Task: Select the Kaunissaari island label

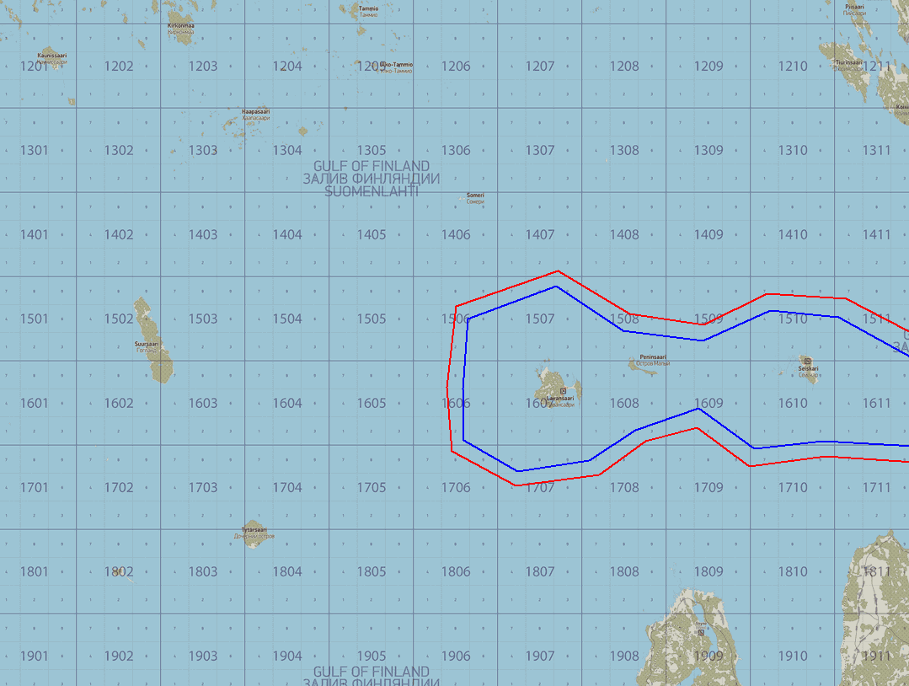Action: pyautogui.click(x=52, y=56)
